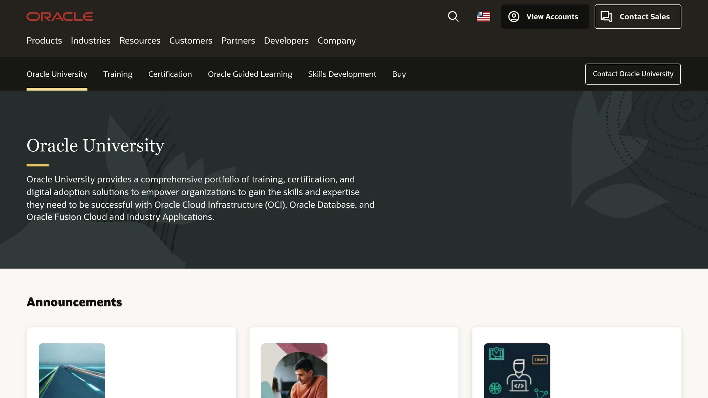
Task: Open the Company menu
Action: coord(337,41)
